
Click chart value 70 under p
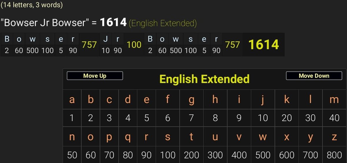pos(109,155)
